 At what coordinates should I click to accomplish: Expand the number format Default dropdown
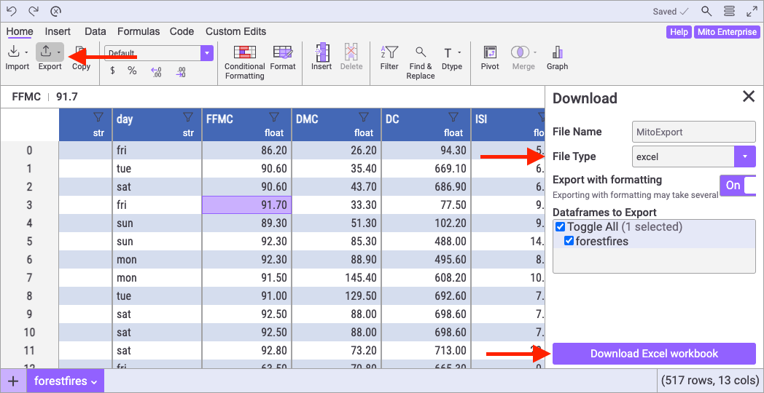coord(207,53)
